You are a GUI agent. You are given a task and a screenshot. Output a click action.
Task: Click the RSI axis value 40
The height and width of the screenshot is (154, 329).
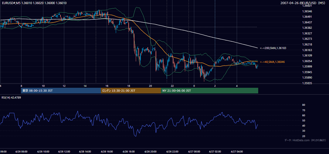point(304,126)
